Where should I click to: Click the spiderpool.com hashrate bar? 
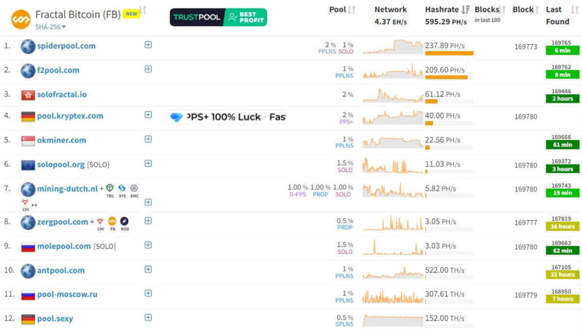point(449,53)
